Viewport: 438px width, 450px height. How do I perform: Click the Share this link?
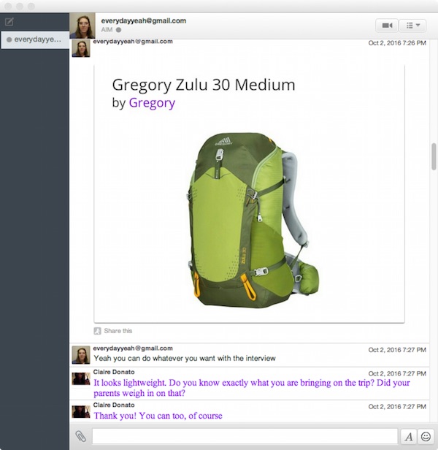118,331
